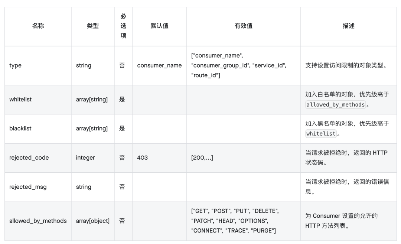Click the allowed_by_methods parameter name cell
This screenshot has width=401, height=244.
point(38,221)
